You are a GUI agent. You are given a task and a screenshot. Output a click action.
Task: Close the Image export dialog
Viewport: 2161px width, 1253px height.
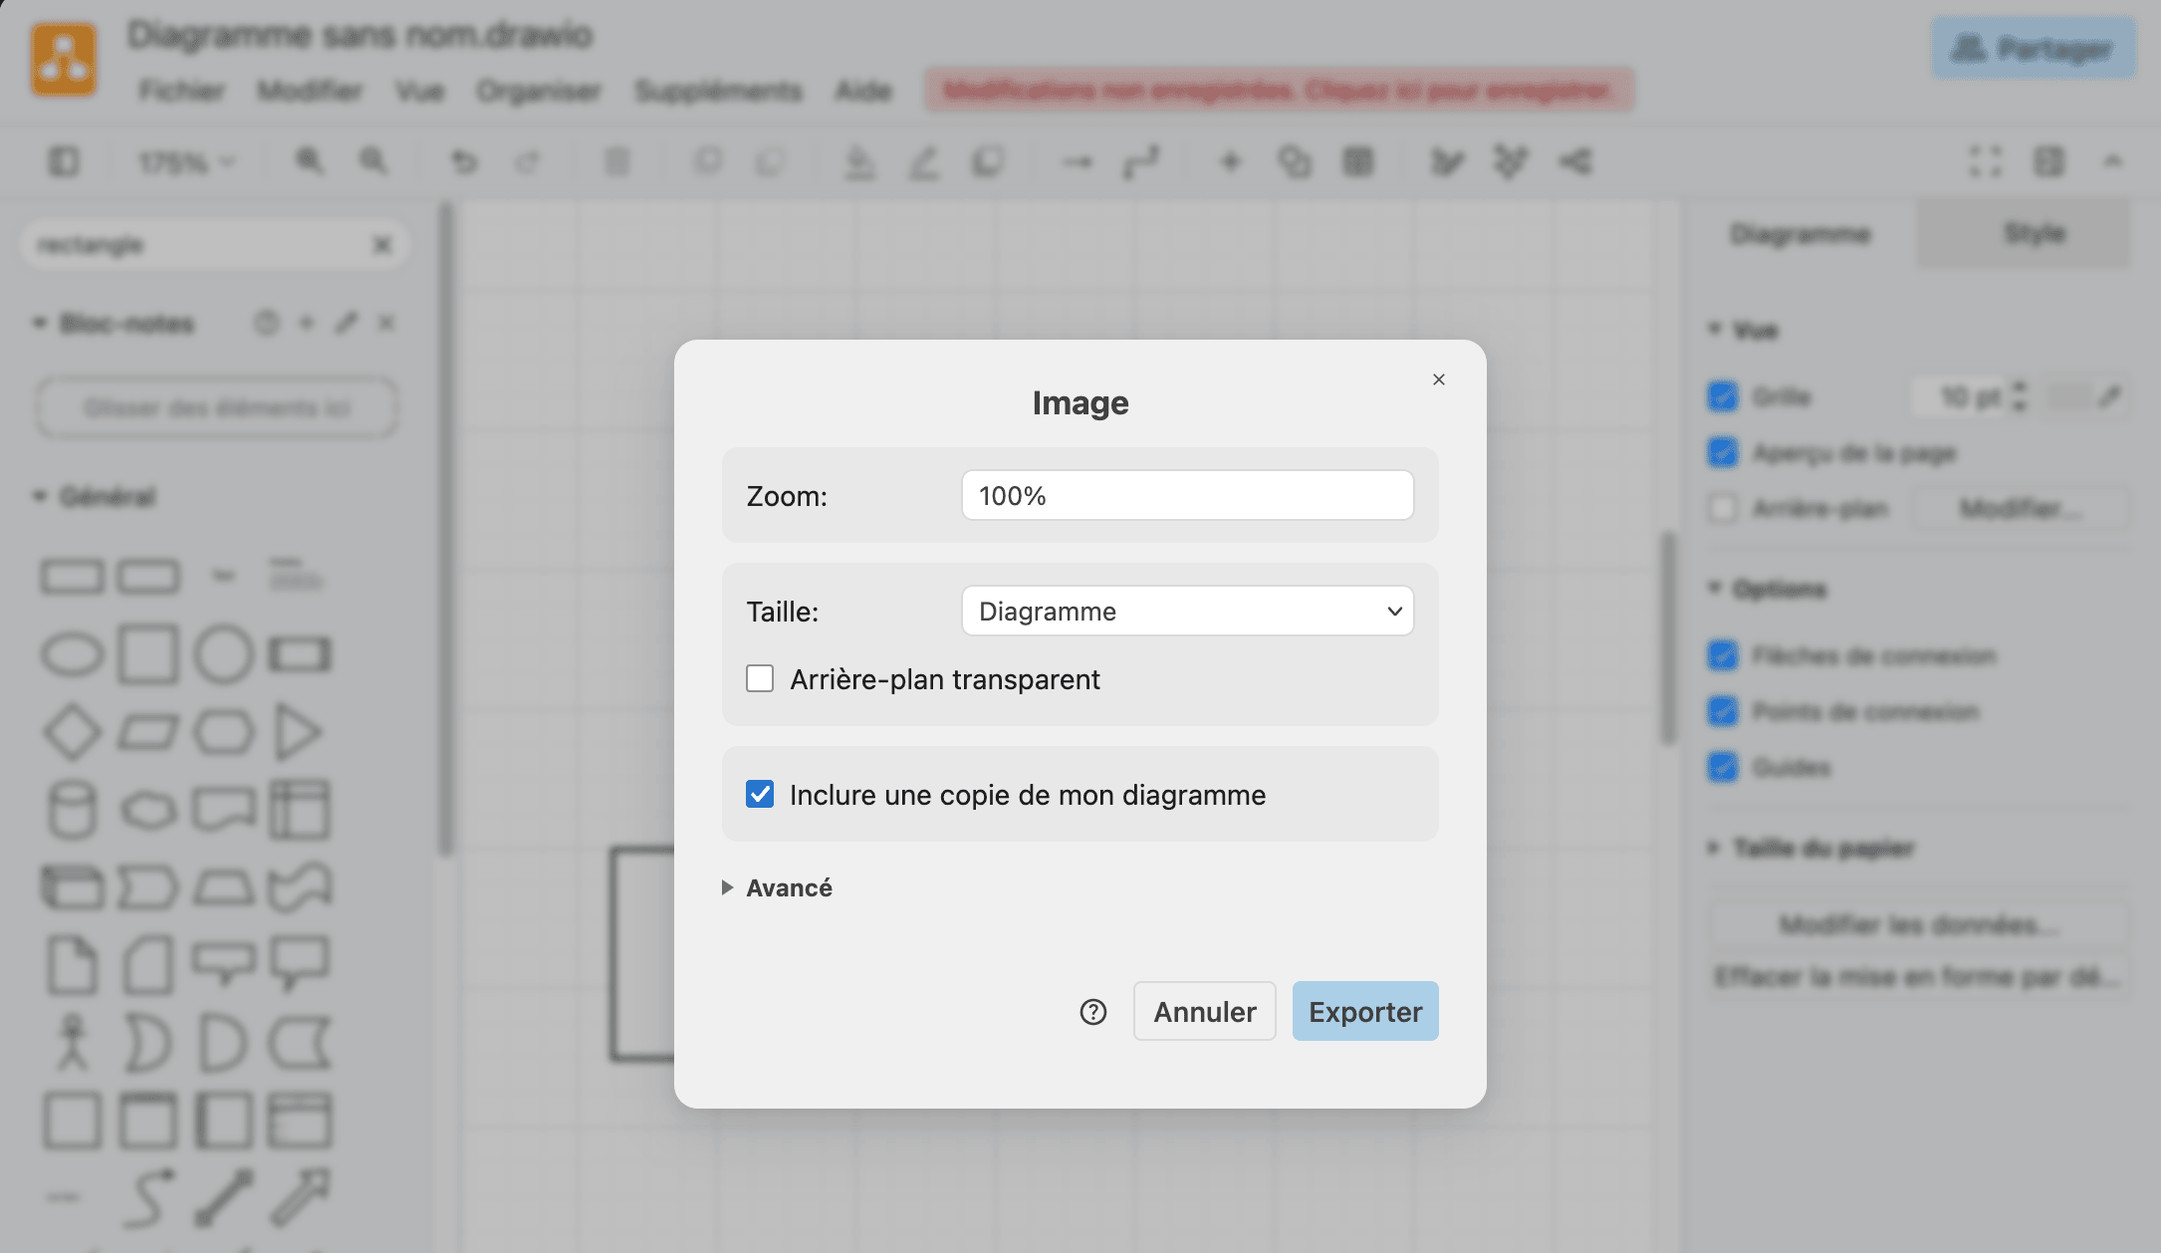click(1438, 379)
